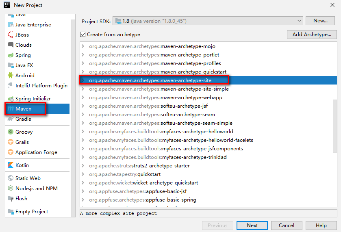Image resolution: width=341 pixels, height=232 pixels.
Task: Select myfaces-archetype-trinidad row
Action: [x=209, y=157]
